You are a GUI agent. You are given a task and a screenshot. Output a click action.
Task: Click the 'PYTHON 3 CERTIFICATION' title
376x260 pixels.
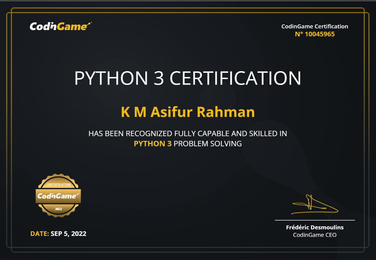187,78
